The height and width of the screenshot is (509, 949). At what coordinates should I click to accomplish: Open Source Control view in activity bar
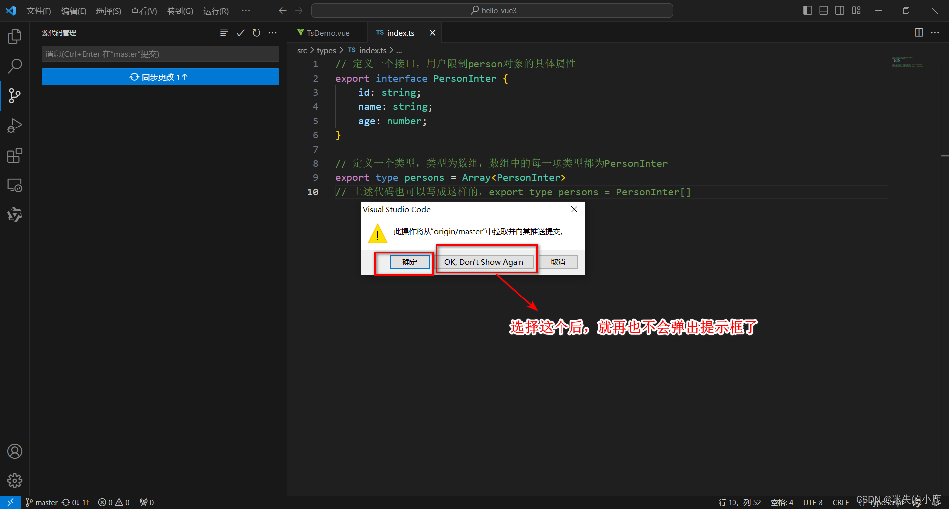pyautogui.click(x=15, y=95)
